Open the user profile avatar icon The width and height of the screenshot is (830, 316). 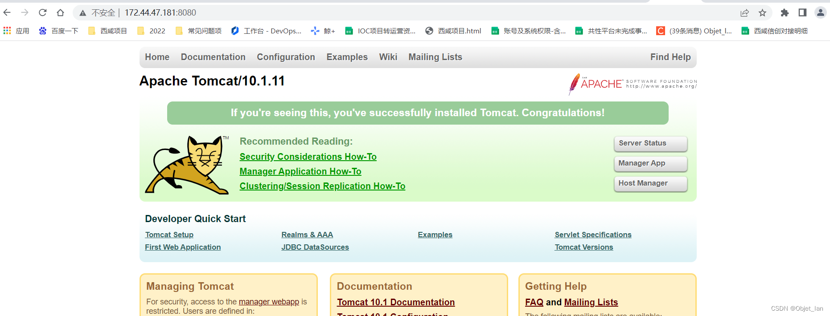[820, 12]
